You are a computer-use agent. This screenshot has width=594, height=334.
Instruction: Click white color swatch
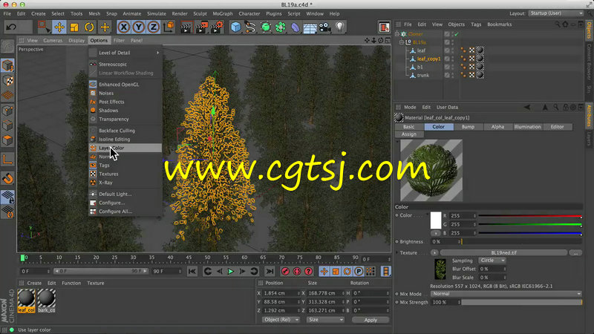point(436,220)
